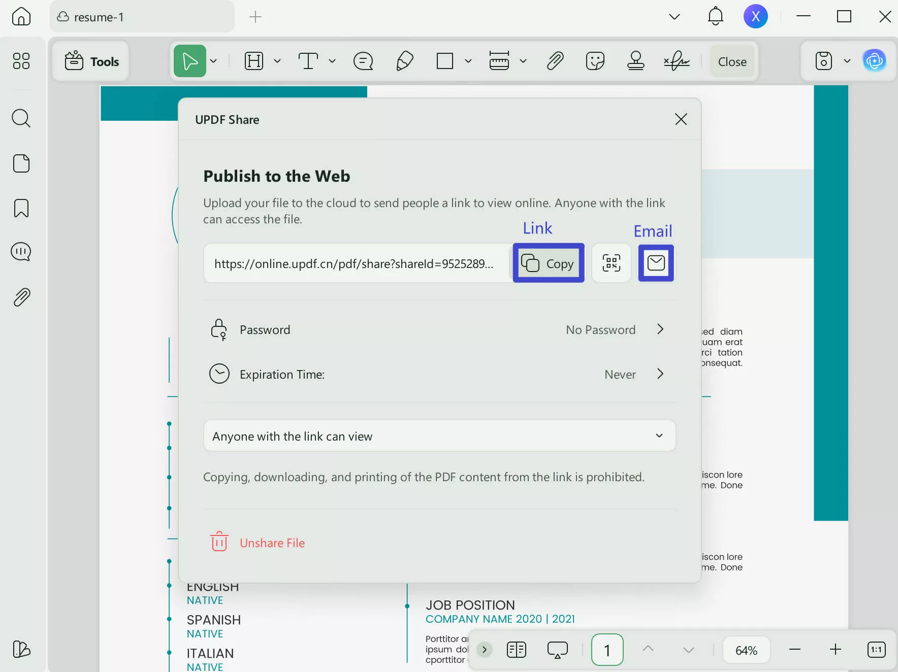The width and height of the screenshot is (898, 672).
Task: Open the thumbnails grid panel in sidebar
Action: (21, 61)
